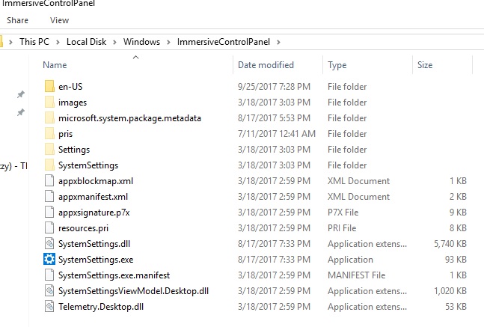This screenshot has width=484, height=327.
Task: Expand the chevron after ImmersiveControlPanel breadcrumb
Action: point(278,42)
